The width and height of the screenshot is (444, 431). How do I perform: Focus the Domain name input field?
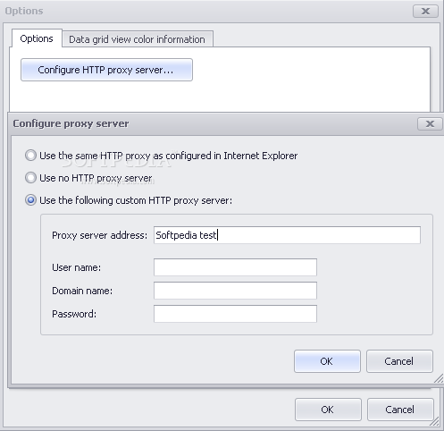[235, 291]
